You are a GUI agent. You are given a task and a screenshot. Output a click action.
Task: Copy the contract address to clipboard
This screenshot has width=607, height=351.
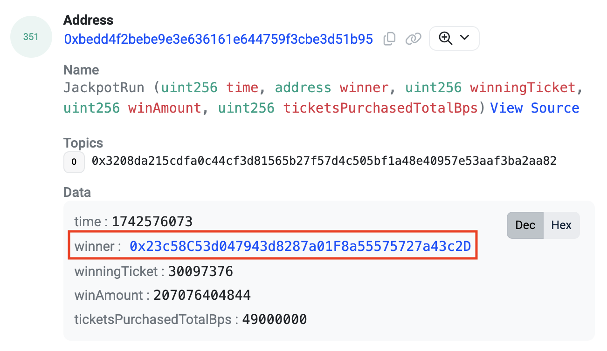(x=389, y=39)
